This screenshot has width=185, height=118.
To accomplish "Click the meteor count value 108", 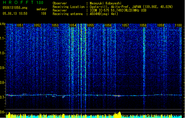I will 44,14.
